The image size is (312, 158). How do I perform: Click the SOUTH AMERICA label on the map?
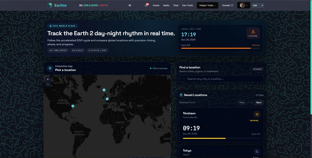click(x=79, y=133)
